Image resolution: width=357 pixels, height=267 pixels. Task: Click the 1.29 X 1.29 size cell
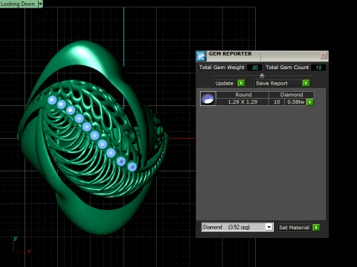click(x=242, y=102)
